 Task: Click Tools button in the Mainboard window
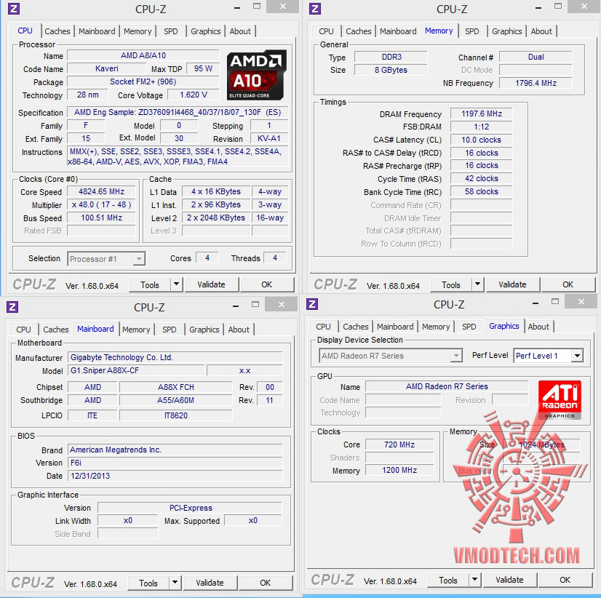(148, 583)
